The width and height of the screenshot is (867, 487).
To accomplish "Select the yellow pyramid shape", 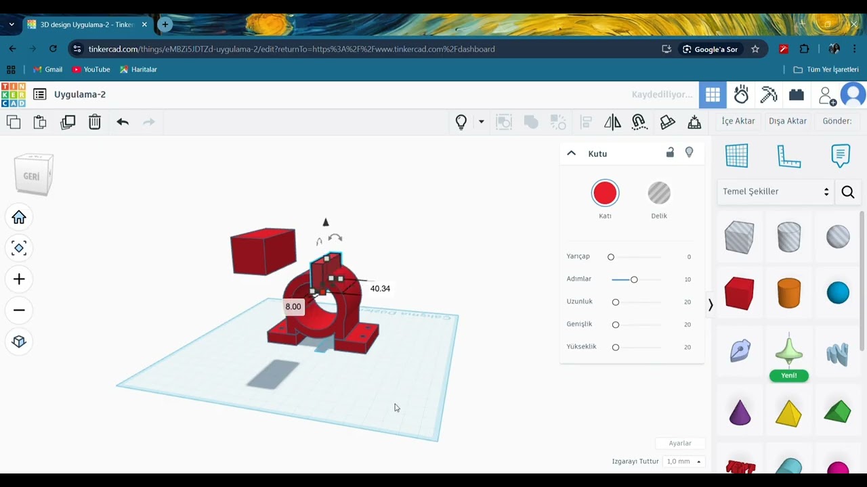I will (x=788, y=413).
